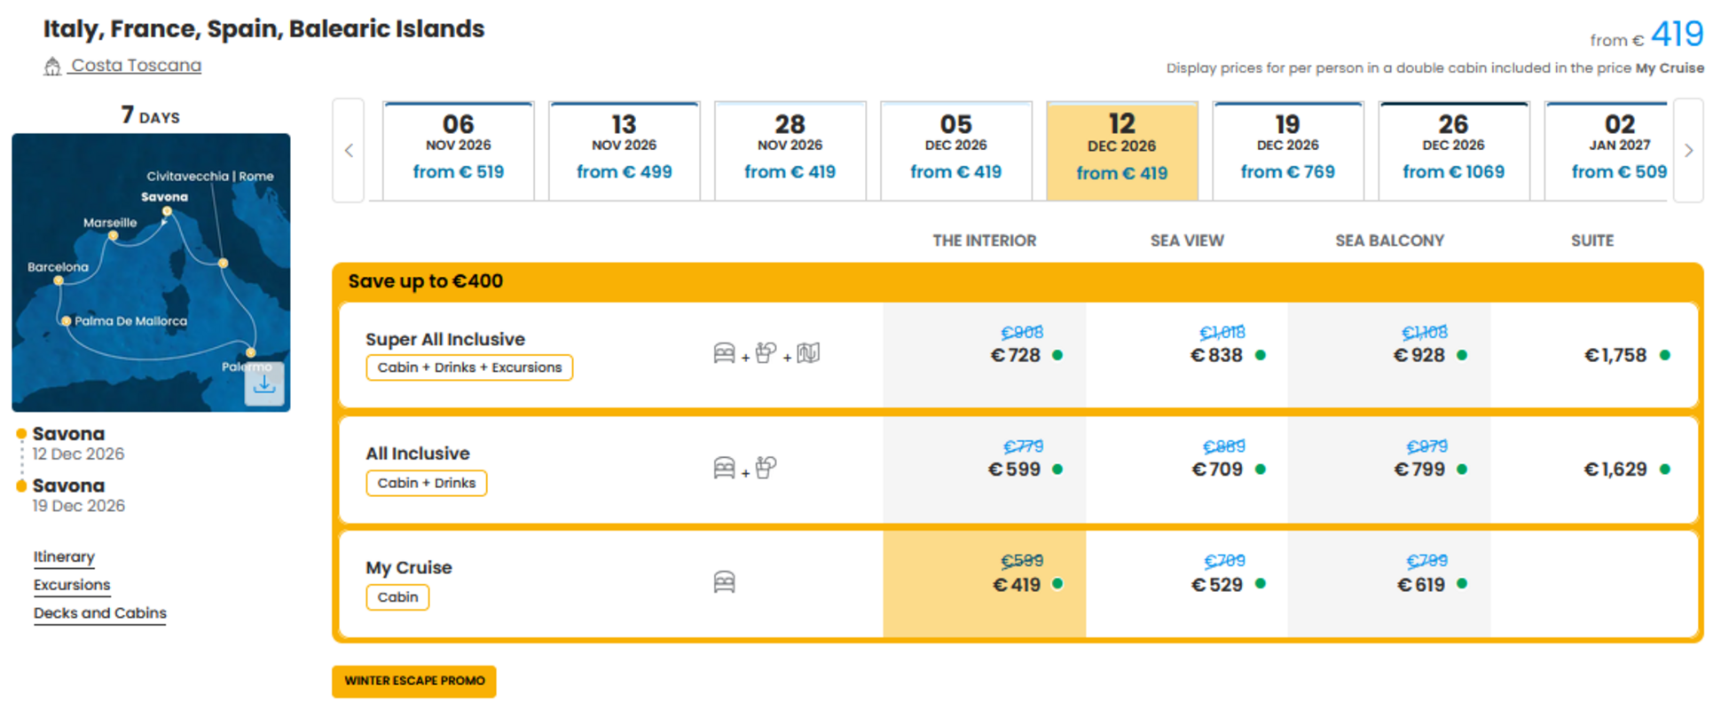Viewport: 1713px width, 710px height.
Task: Click the Winter Escape Promo button
Action: (x=414, y=681)
